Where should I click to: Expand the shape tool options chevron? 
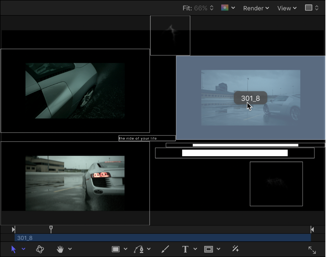(126, 249)
